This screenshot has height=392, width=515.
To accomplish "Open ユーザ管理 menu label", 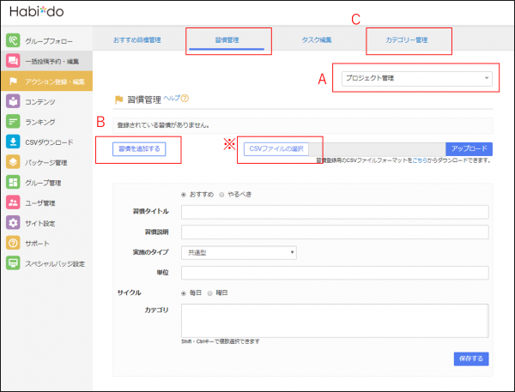I will (40, 203).
